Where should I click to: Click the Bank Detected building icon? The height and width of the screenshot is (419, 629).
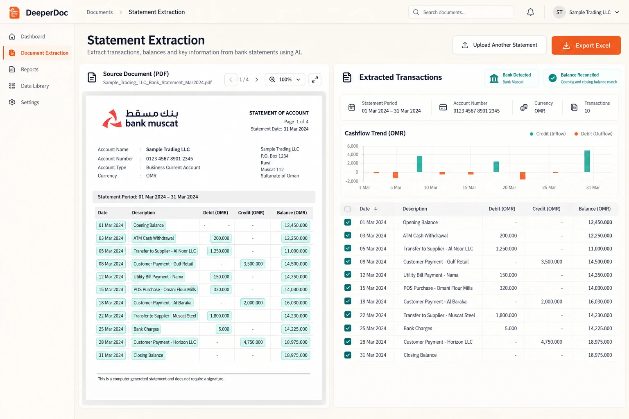494,78
